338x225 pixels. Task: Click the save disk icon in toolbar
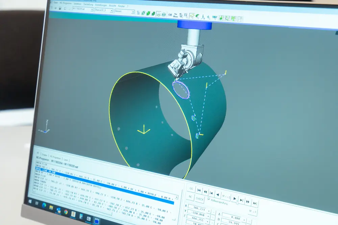60,9
